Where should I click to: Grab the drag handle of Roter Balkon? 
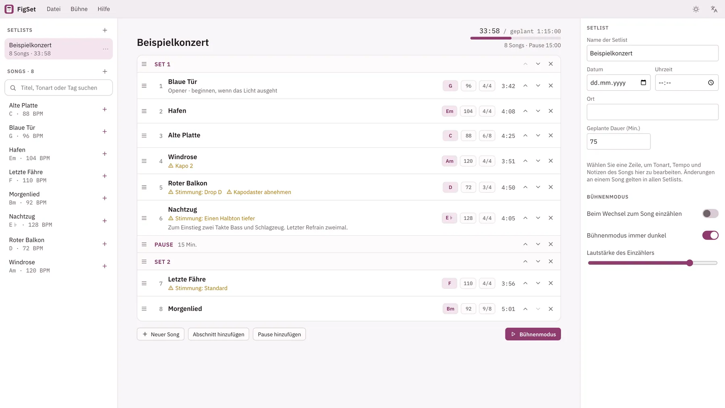point(144,187)
